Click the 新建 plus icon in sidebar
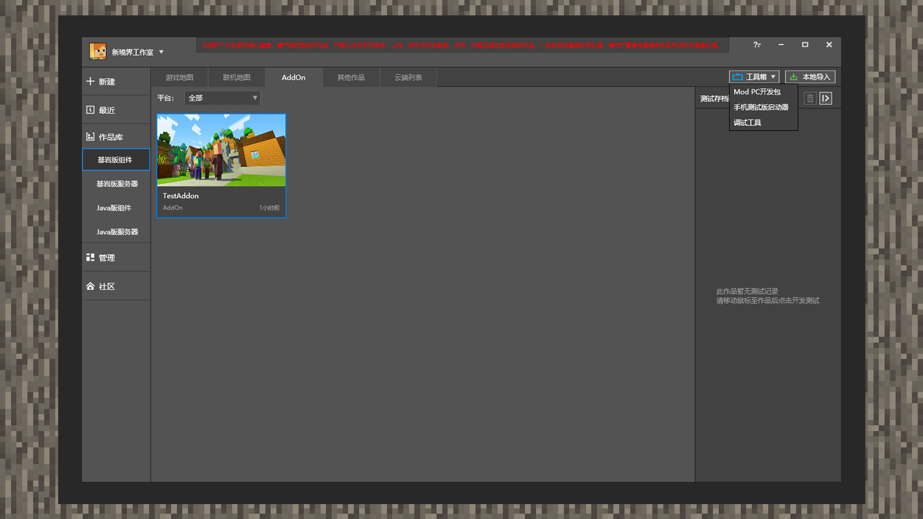The height and width of the screenshot is (519, 923). [x=90, y=81]
